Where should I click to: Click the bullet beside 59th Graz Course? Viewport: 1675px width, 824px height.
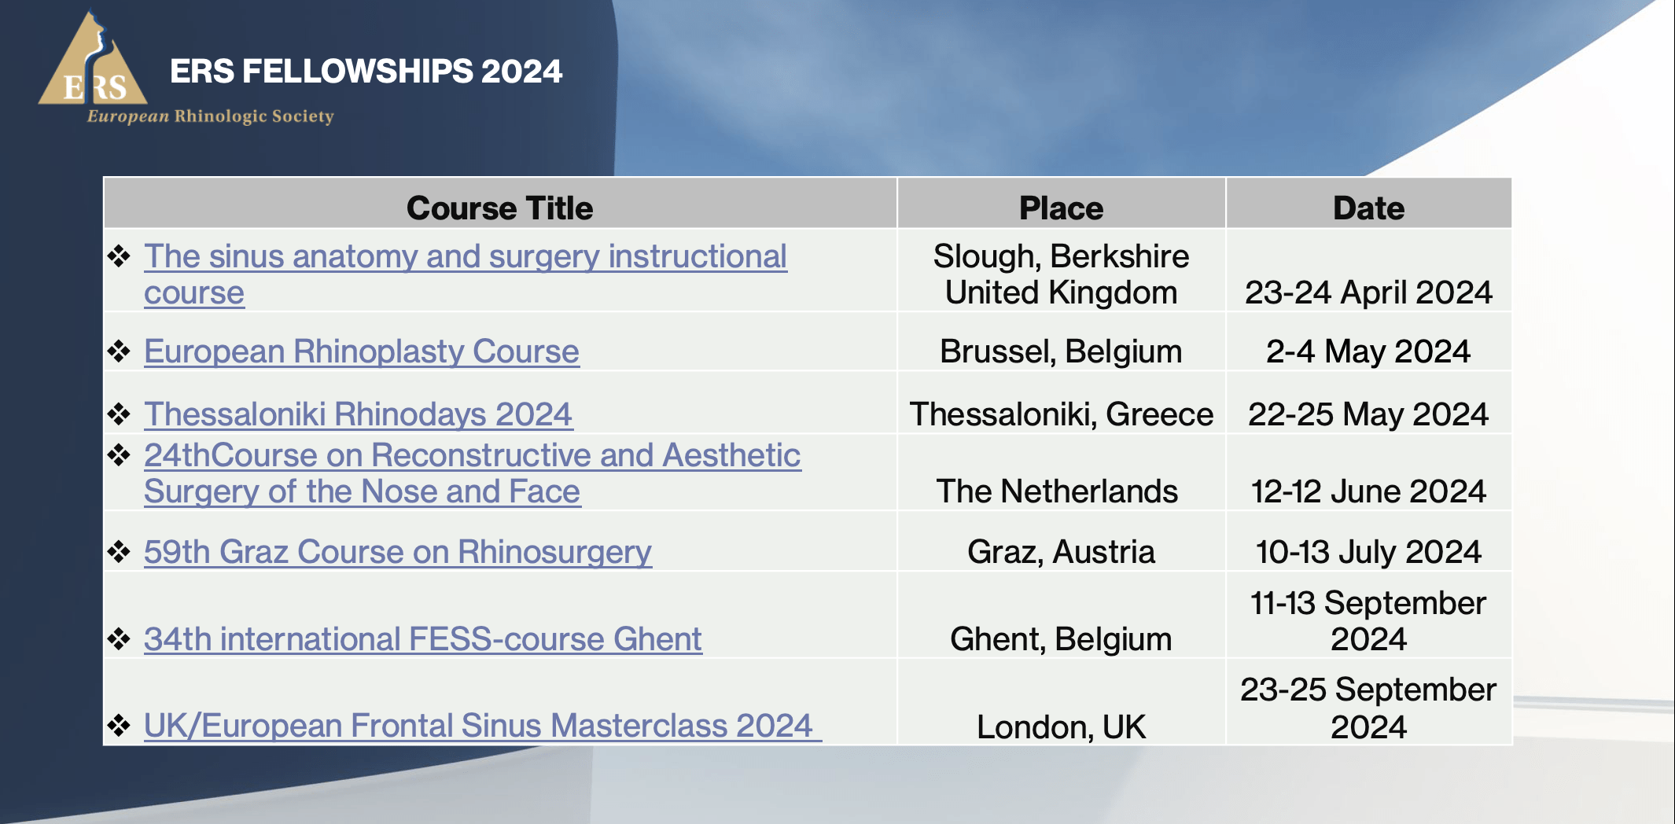(119, 552)
